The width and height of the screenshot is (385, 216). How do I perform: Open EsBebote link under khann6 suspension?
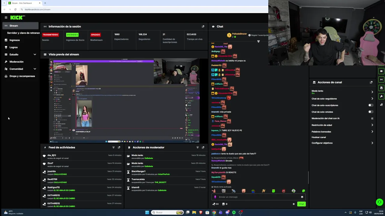coord(162,190)
